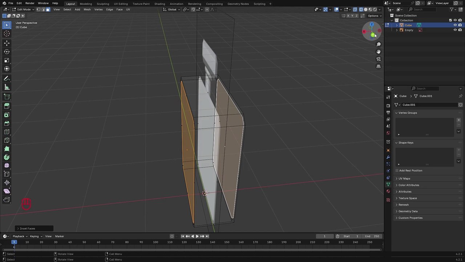Screen dimensions: 465x262
Task: Select the Cursor tool
Action: (7, 33)
